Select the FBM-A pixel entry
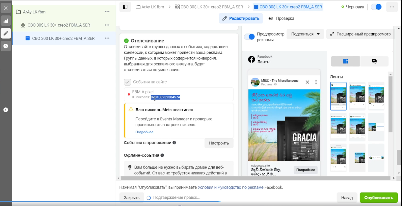Image resolution: width=402 pixels, height=206 pixels. (x=179, y=94)
